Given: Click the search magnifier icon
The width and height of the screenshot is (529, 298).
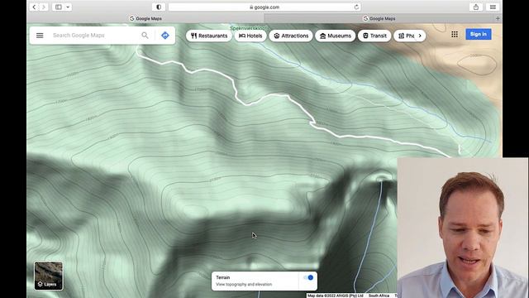Looking at the screenshot, I should (145, 35).
